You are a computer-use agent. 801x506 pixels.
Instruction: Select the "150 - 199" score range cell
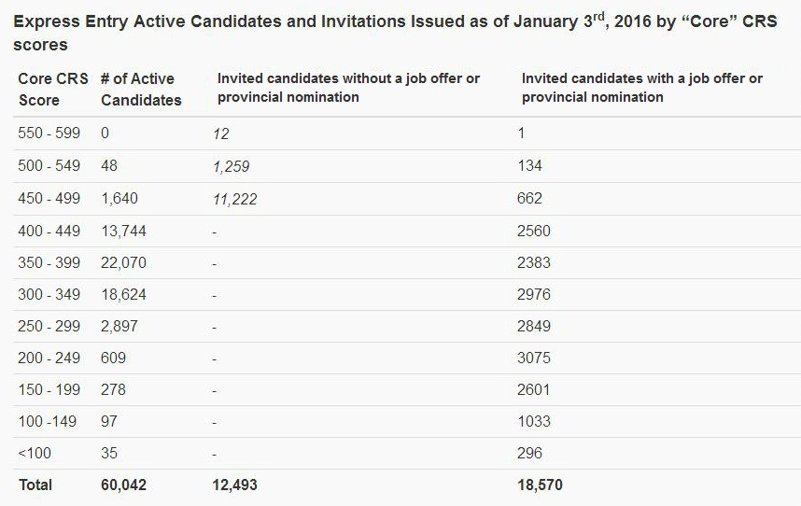49,390
